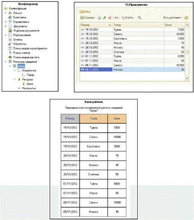The image size is (194, 220).
Task: Select the Планы видов расчета green icon
Action: click(x=10, y=57)
